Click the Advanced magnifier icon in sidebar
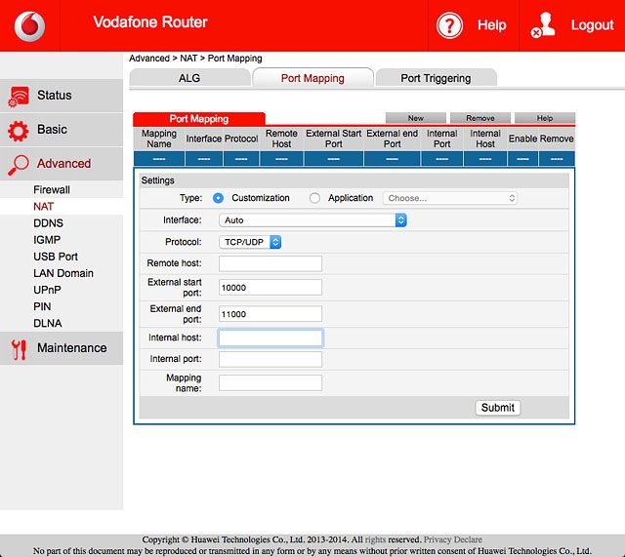The image size is (625, 557). pos(19,165)
